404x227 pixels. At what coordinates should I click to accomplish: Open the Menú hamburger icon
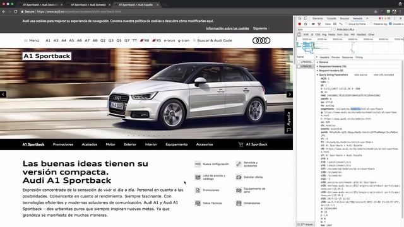click(26, 40)
